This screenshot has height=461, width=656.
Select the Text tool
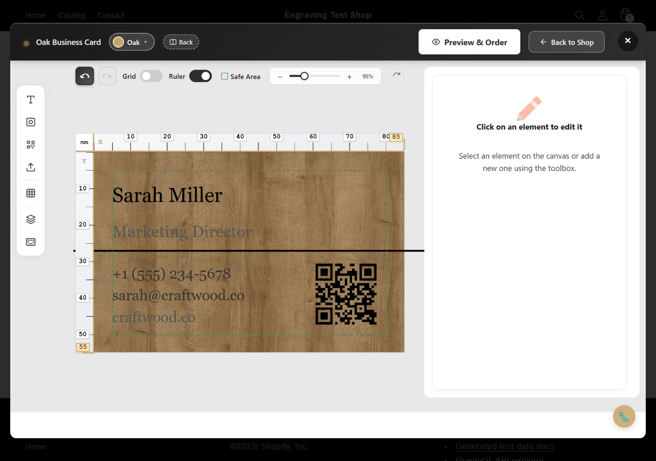[x=30, y=99]
